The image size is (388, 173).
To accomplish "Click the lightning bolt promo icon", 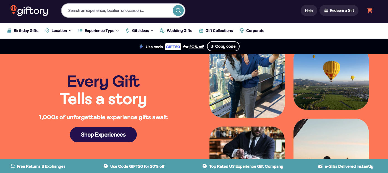I will [x=141, y=46].
